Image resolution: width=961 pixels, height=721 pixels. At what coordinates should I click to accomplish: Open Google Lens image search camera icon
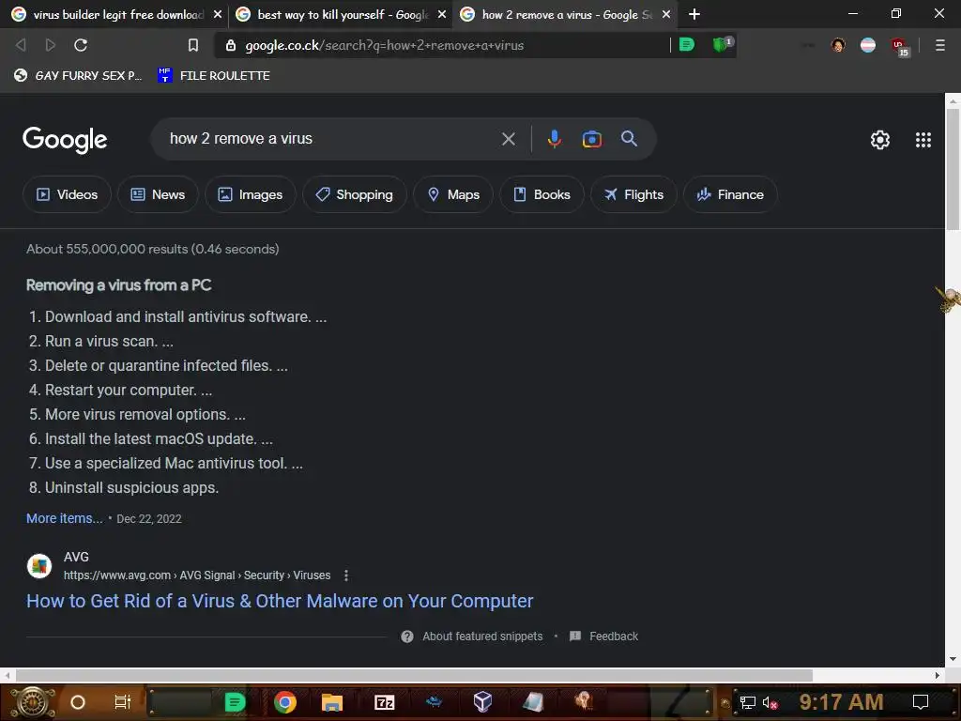point(591,139)
